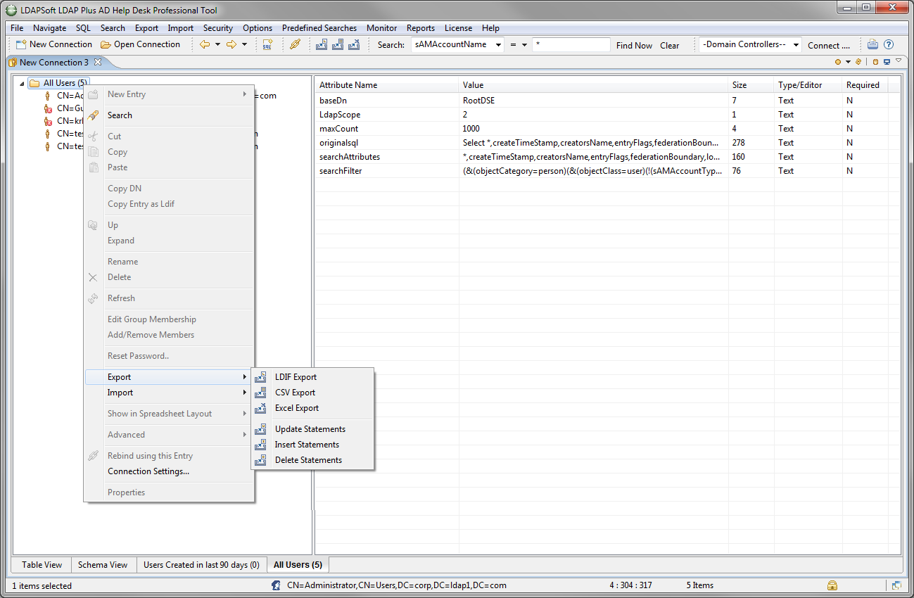Close the New Connection 3 tab
The width and height of the screenshot is (914, 598).
tap(98, 62)
